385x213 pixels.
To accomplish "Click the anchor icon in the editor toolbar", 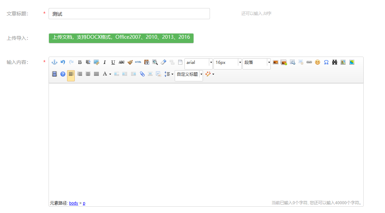I will click(x=55, y=62).
